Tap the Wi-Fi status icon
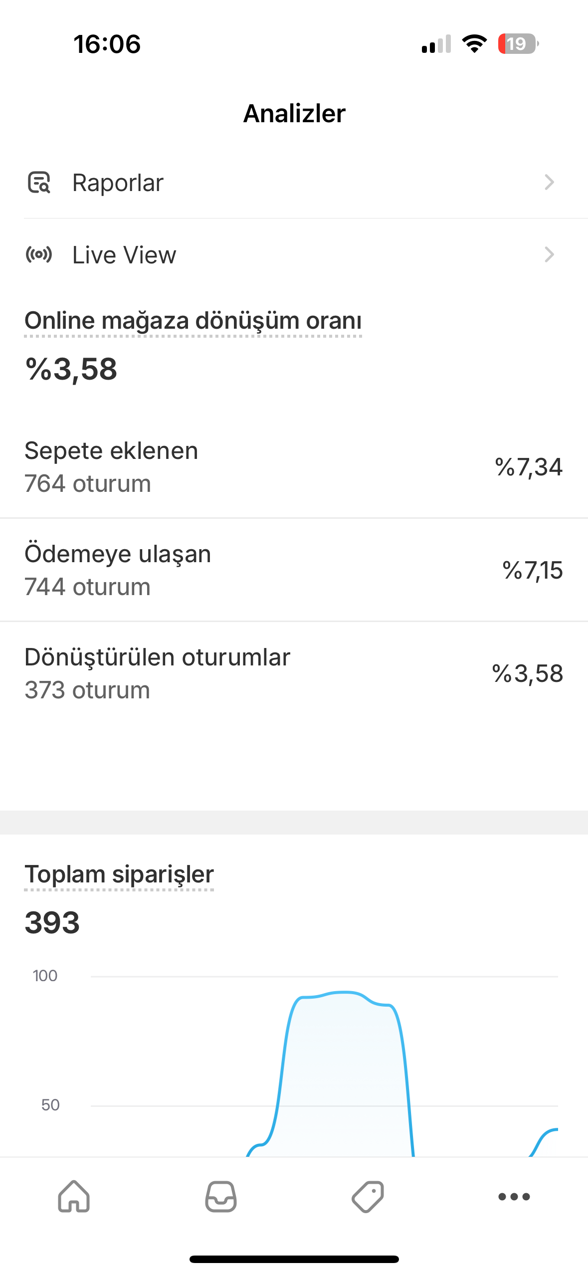588x1275 pixels. 474,44
